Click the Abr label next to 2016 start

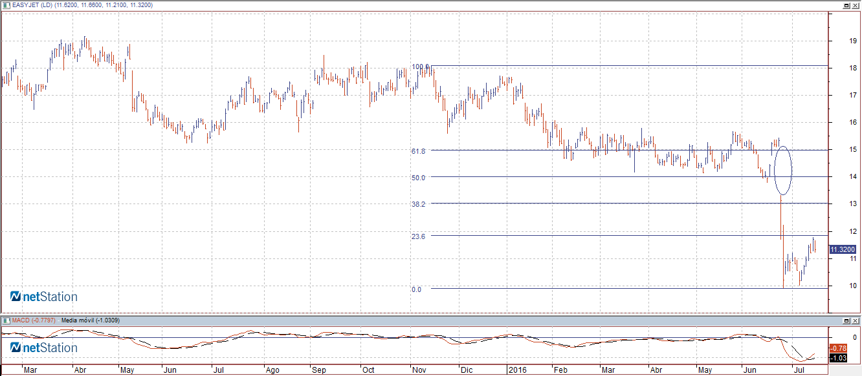(656, 371)
